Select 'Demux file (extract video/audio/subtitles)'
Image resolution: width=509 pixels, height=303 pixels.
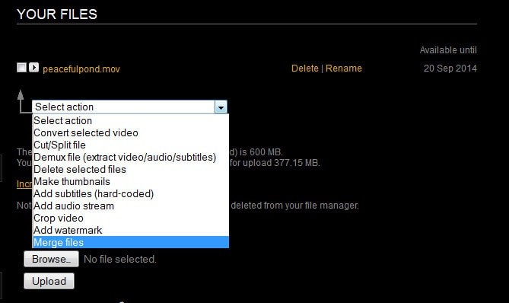pyautogui.click(x=131, y=157)
